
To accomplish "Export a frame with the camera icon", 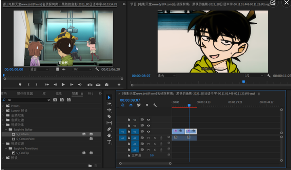I will point(107,84).
